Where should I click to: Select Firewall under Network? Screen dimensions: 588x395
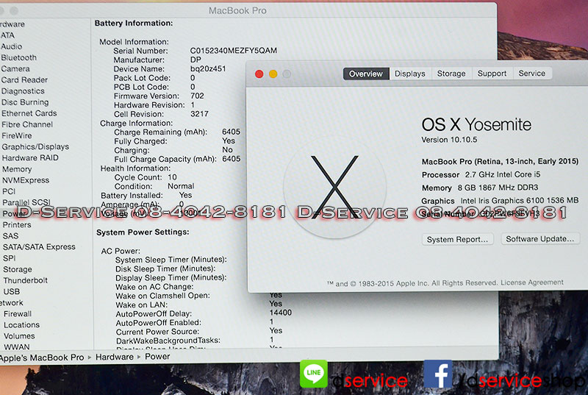[18, 313]
